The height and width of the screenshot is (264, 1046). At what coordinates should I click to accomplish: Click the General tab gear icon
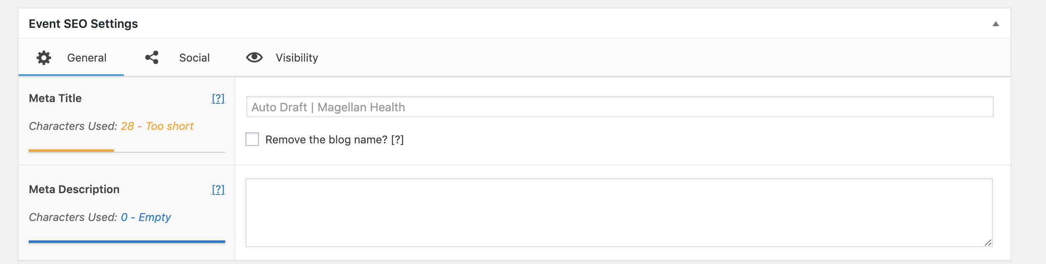click(44, 58)
